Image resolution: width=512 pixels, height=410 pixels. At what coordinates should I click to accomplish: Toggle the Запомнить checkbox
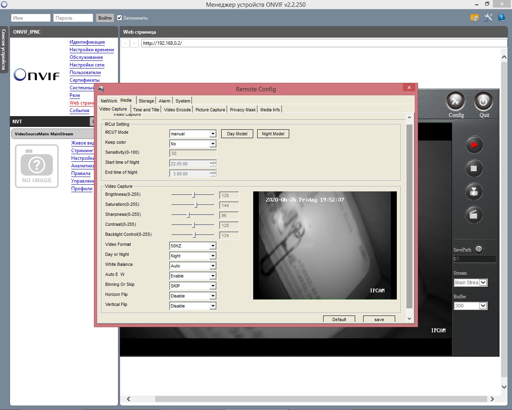pos(119,18)
